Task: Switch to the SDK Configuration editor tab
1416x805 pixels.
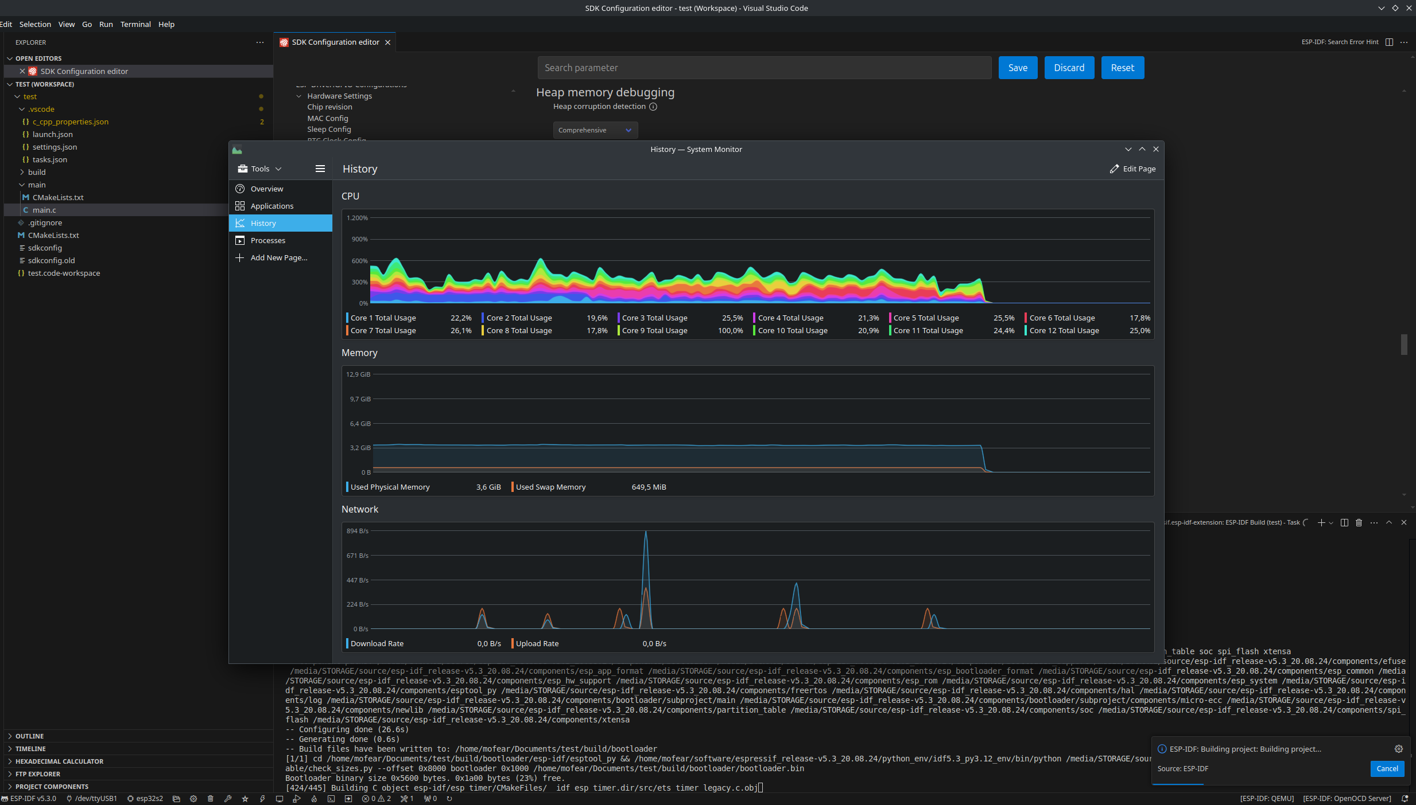Action: click(335, 42)
